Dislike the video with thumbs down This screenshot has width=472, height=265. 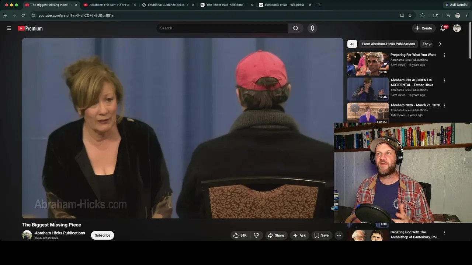tap(256, 236)
